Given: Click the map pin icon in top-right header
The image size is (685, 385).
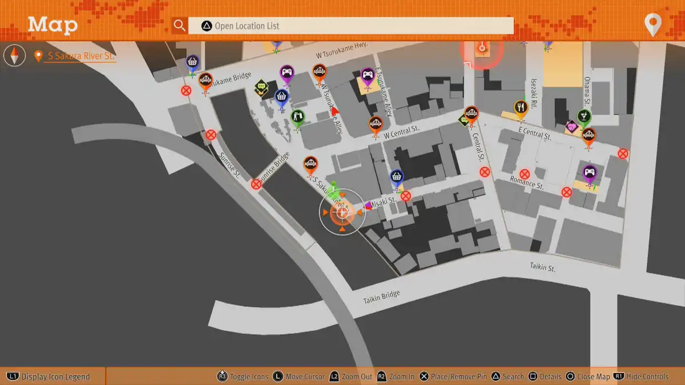Looking at the screenshot, I should tap(652, 25).
